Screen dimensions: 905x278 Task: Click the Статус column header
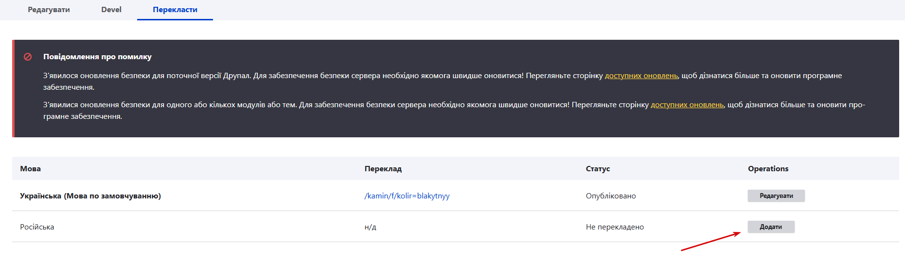pyautogui.click(x=598, y=169)
